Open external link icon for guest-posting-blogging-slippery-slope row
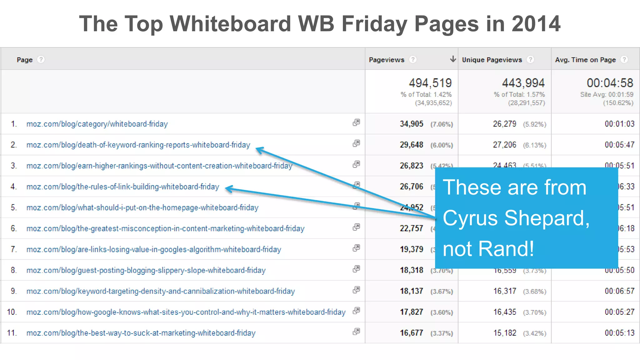Viewport: 640px width, 360px height. click(x=356, y=269)
